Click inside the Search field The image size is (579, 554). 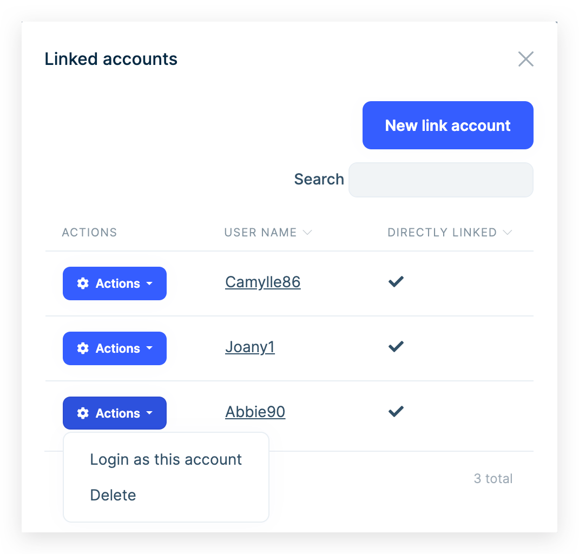click(440, 180)
